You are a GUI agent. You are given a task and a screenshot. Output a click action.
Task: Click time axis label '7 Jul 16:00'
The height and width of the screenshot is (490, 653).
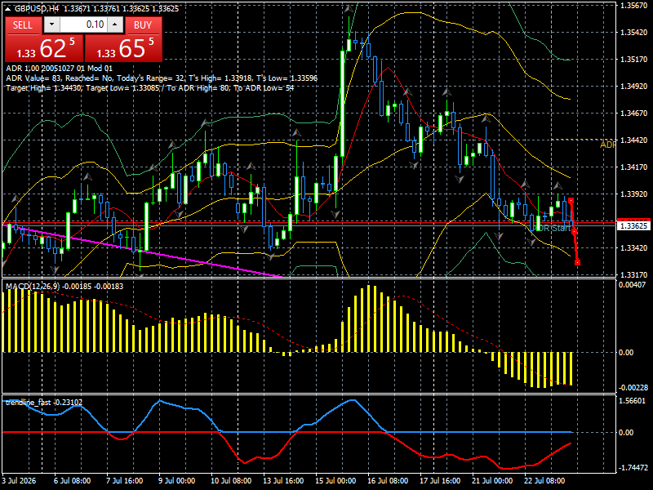pyautogui.click(x=125, y=481)
